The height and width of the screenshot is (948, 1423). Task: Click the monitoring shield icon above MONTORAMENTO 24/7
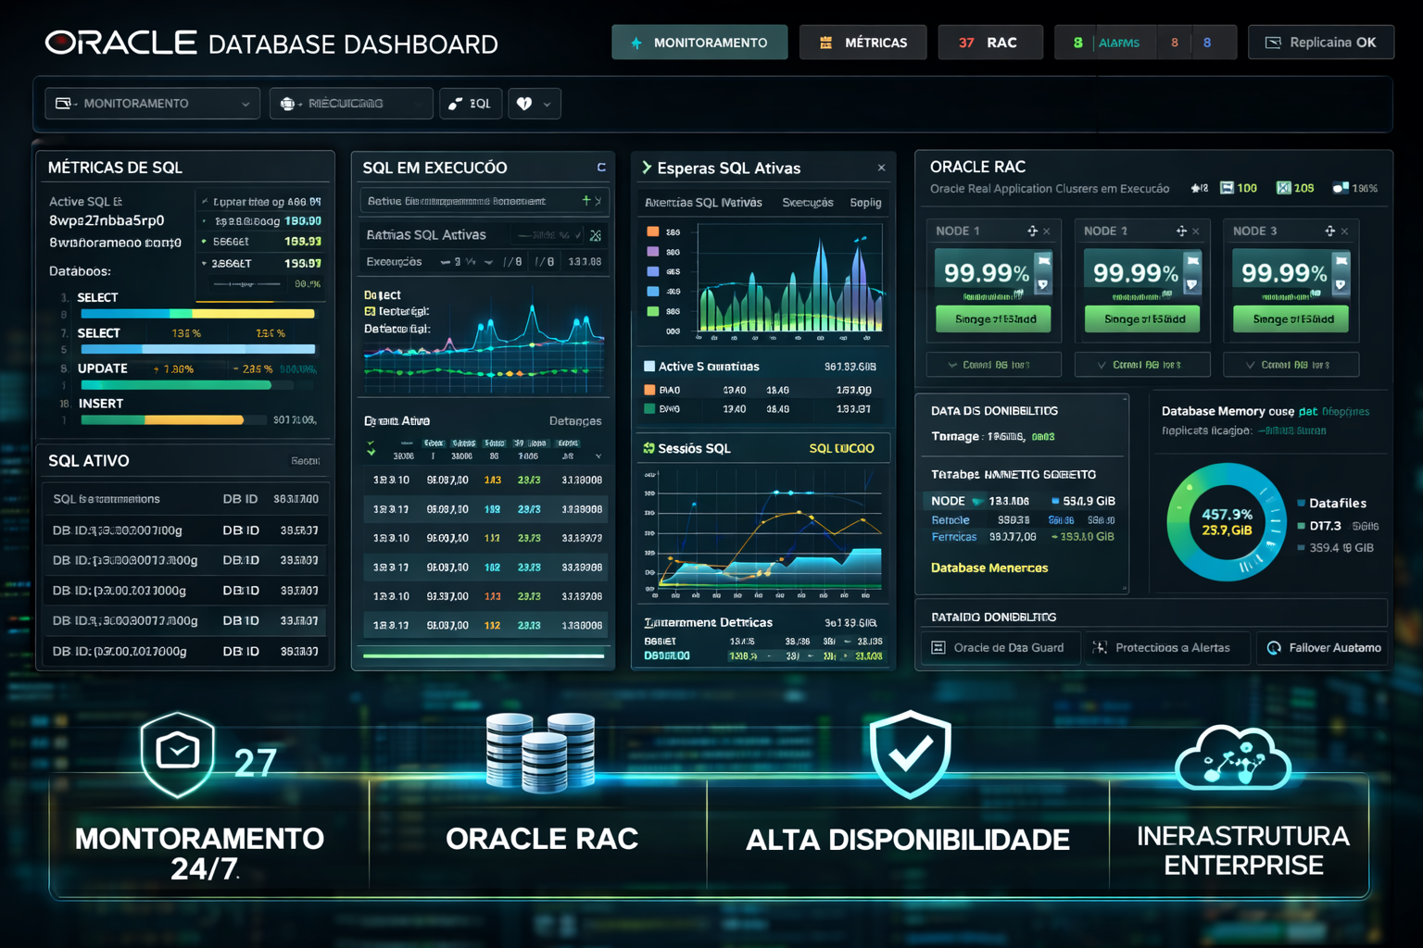(x=178, y=755)
